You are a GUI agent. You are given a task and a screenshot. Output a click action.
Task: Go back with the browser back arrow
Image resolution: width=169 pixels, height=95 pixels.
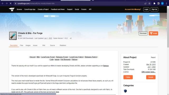coord(3,3)
